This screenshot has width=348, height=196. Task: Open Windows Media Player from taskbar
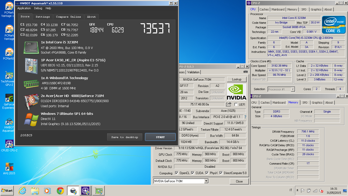(x=47, y=191)
